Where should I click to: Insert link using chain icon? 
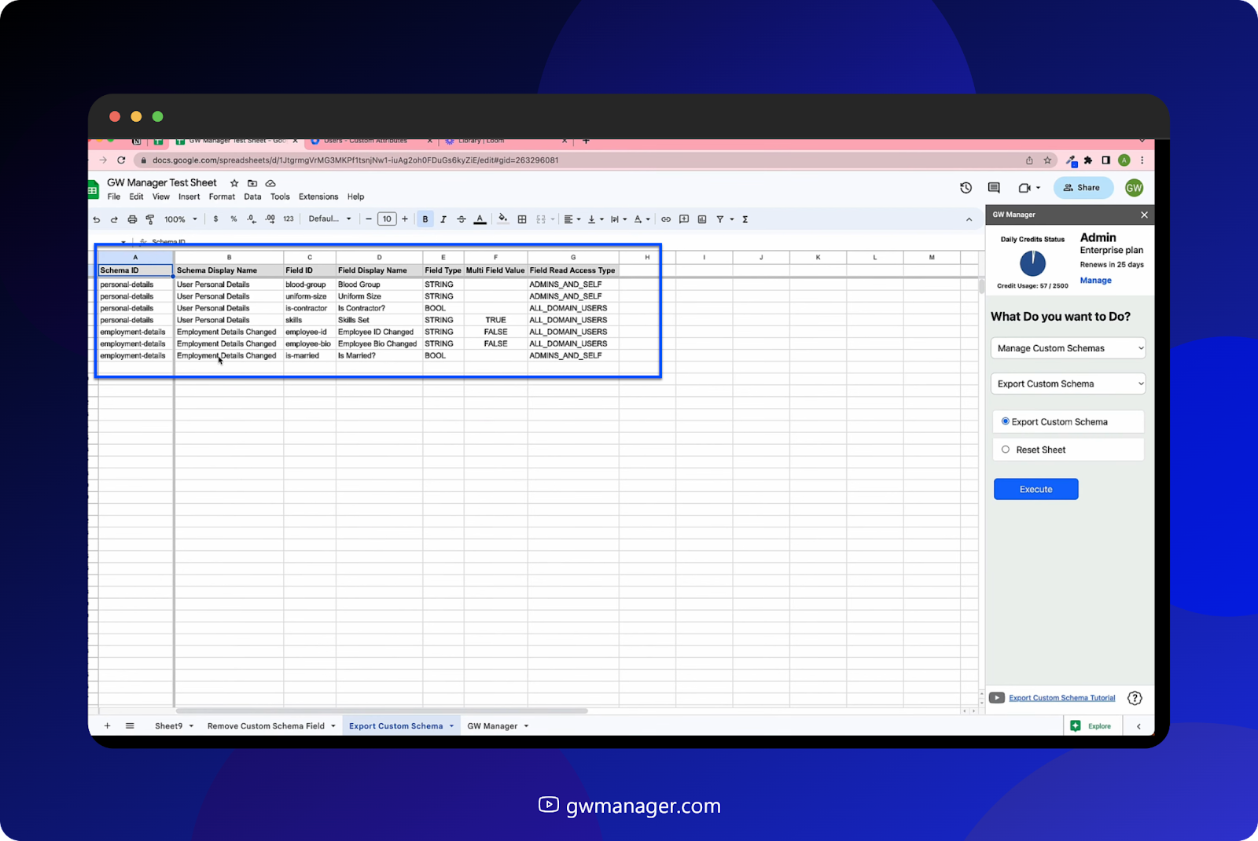coord(666,219)
